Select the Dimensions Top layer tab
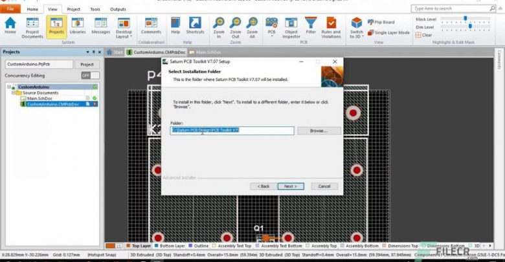Viewport: 505px width, 262px height. pos(399,246)
